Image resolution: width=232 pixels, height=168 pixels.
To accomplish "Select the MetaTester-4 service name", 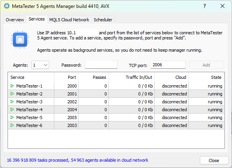I will 29,110.
